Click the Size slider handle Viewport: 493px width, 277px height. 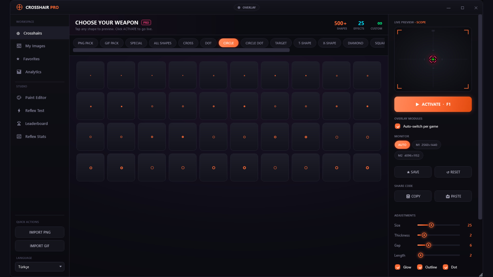431,225
